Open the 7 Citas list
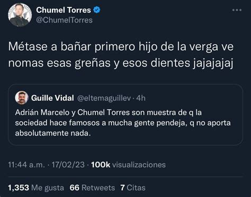 [133, 187]
